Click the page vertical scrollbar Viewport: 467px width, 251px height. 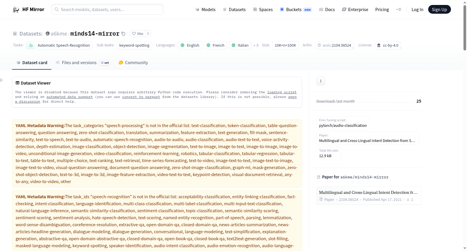pos(465,28)
